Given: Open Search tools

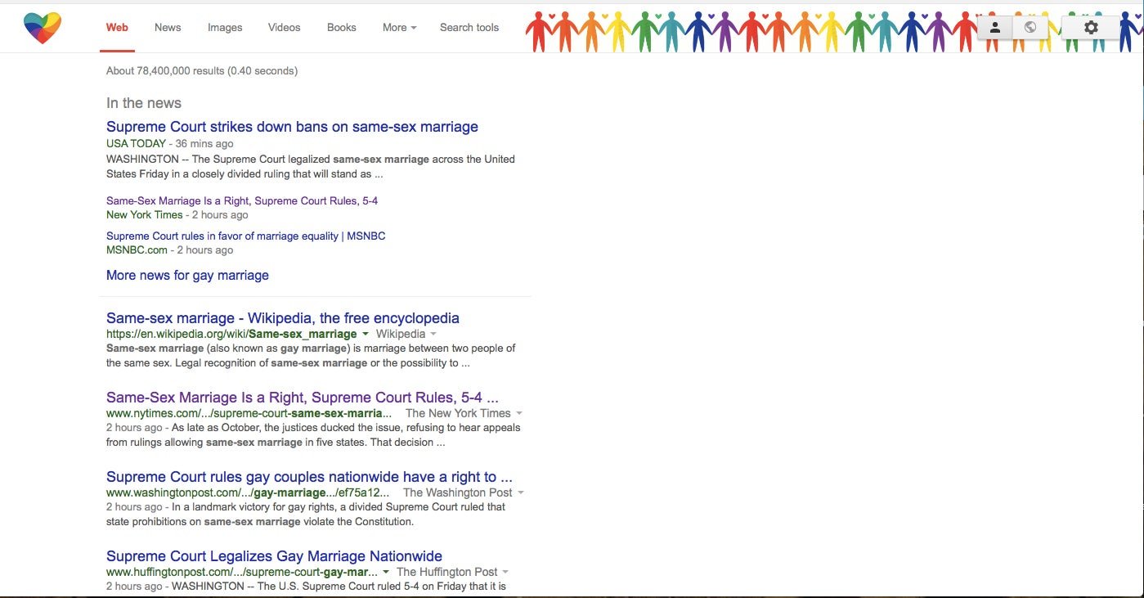Looking at the screenshot, I should click(469, 27).
